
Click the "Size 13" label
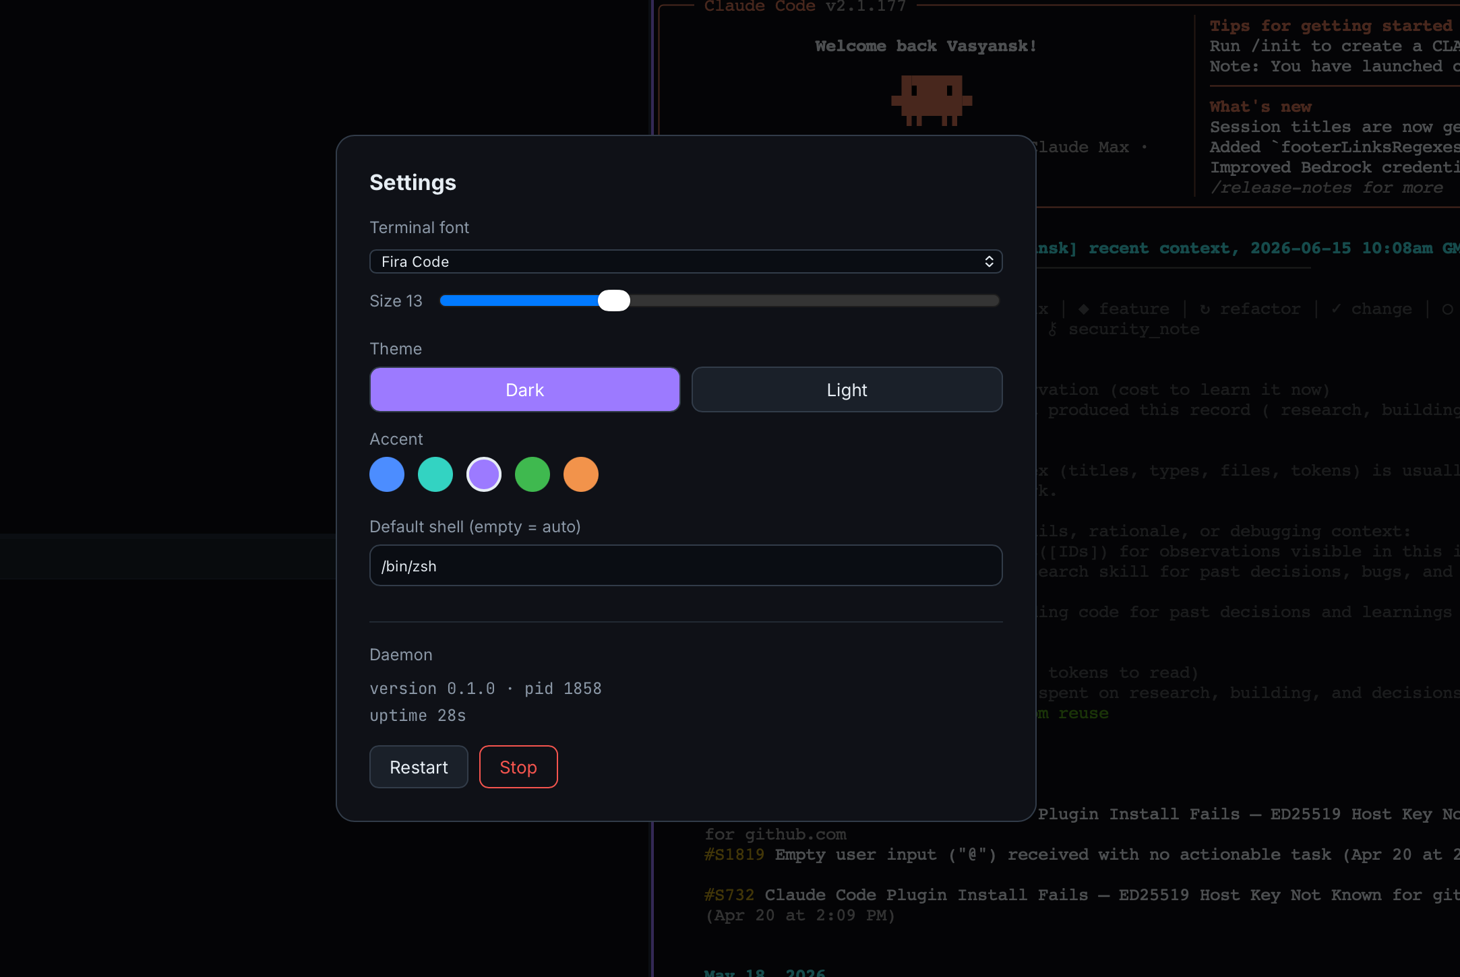(x=396, y=301)
